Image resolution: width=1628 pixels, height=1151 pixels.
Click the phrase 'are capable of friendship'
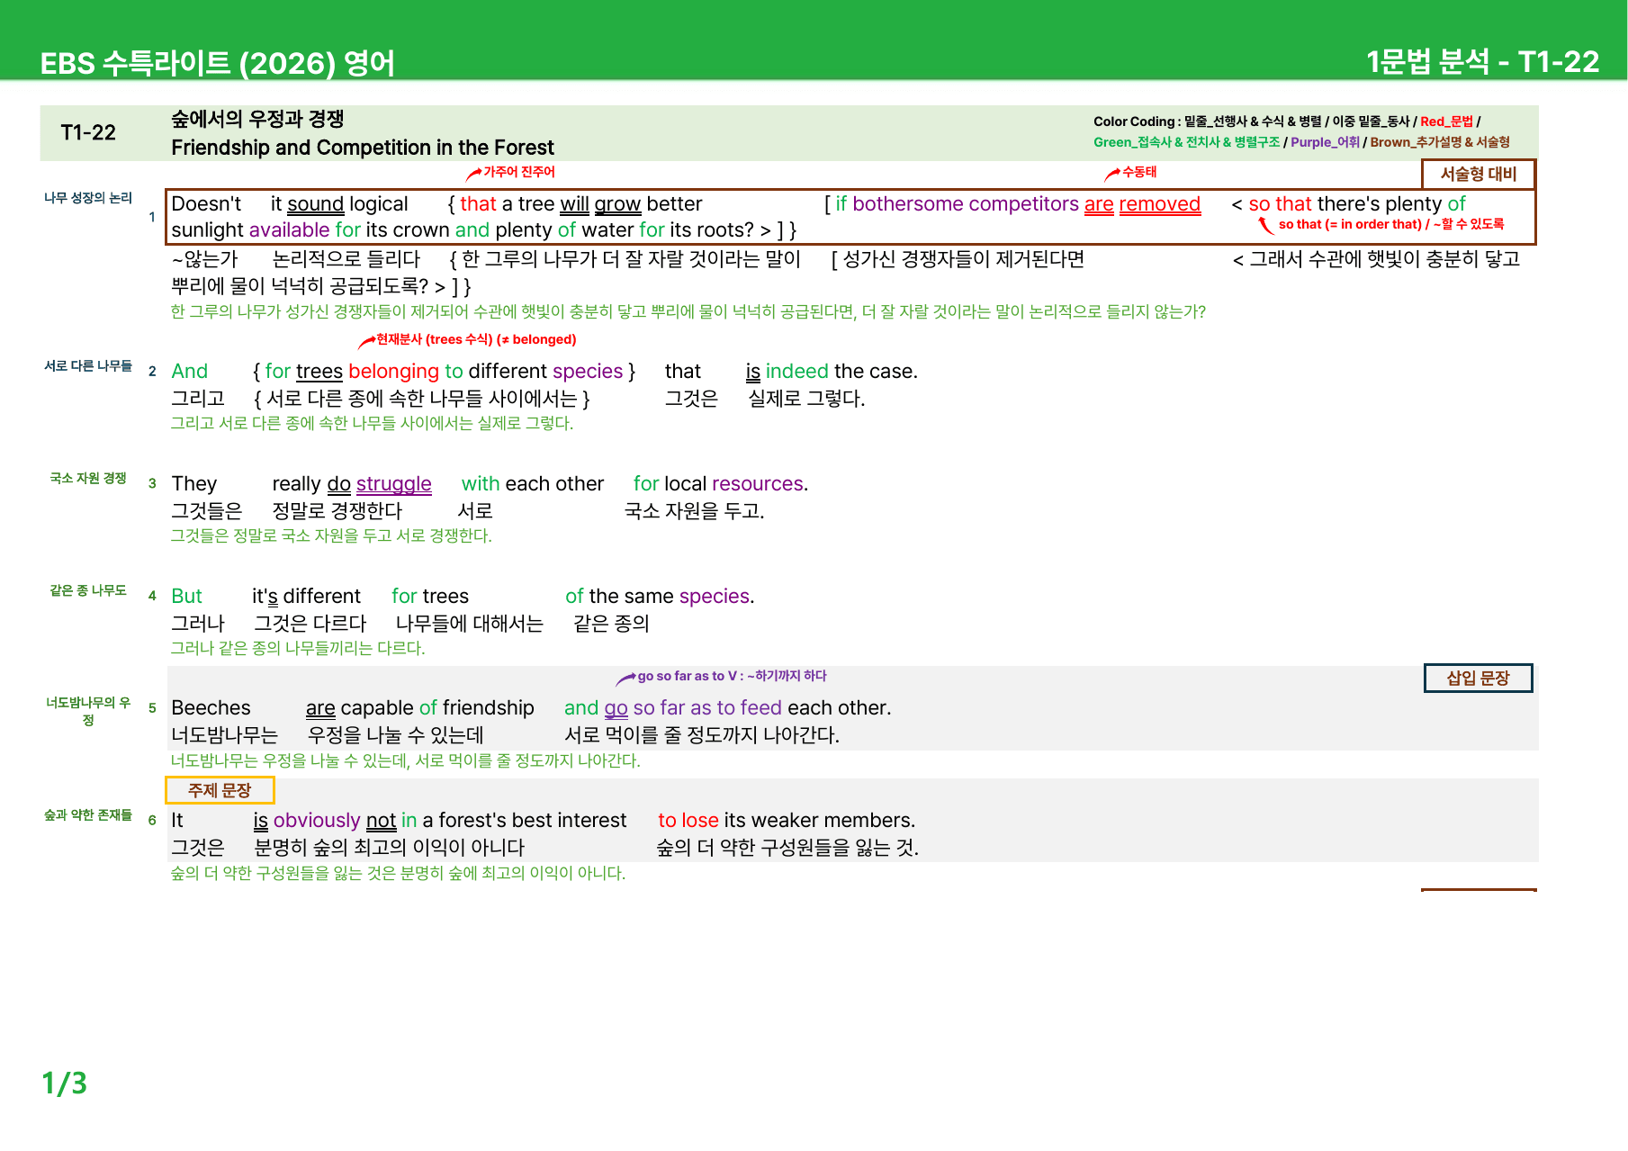[420, 708]
